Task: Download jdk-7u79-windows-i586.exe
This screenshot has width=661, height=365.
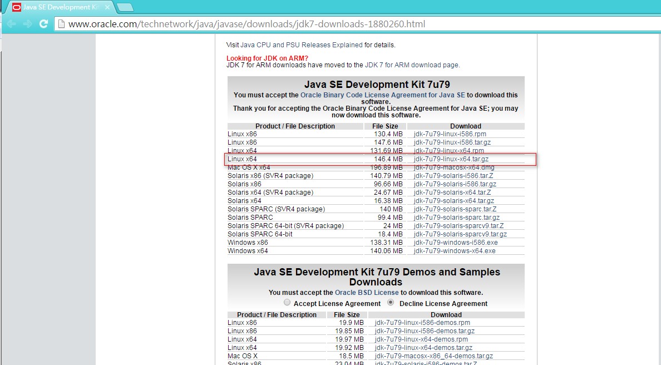Action: [x=456, y=243]
